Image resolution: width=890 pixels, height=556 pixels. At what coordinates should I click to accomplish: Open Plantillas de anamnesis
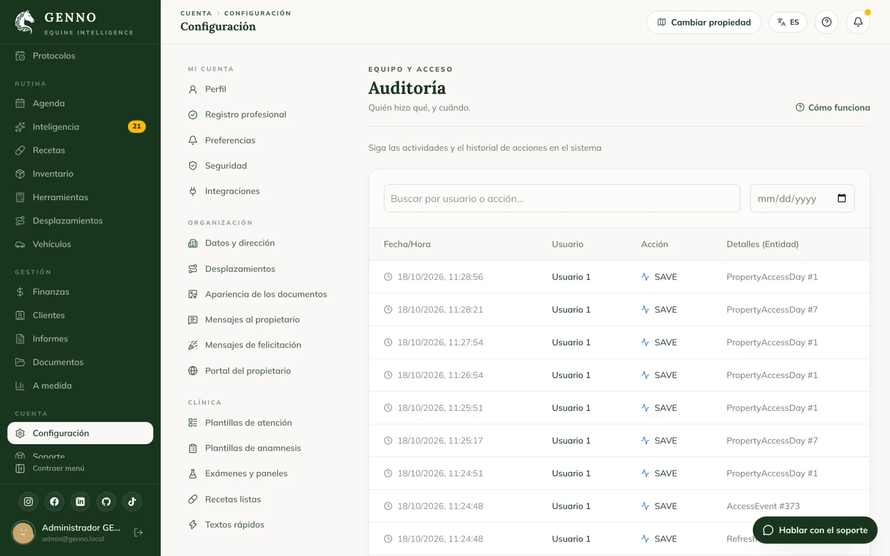pyautogui.click(x=244, y=448)
